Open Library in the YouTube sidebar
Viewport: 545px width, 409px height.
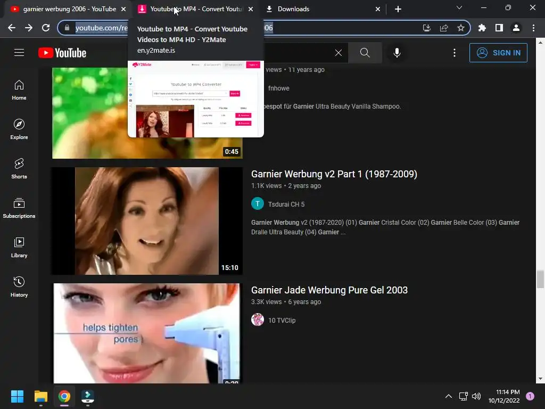(x=19, y=247)
